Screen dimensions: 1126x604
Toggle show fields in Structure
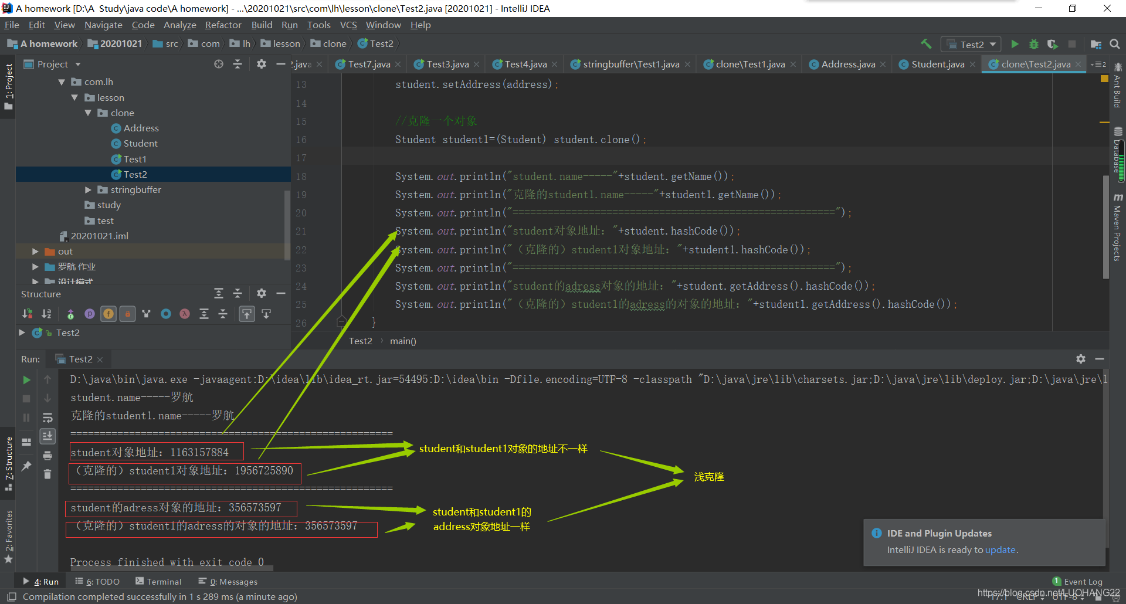109,314
